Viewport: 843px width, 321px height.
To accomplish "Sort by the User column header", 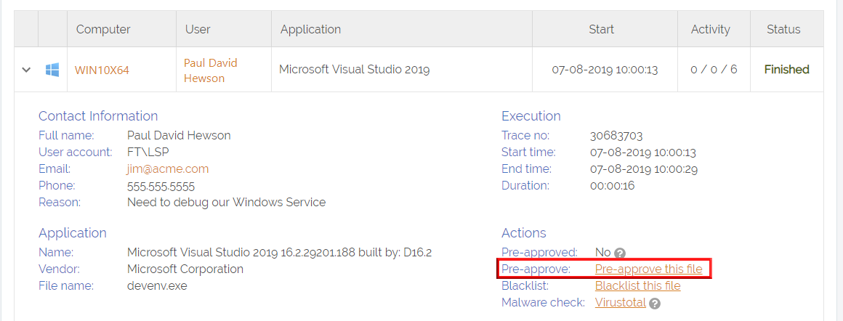I will point(198,30).
